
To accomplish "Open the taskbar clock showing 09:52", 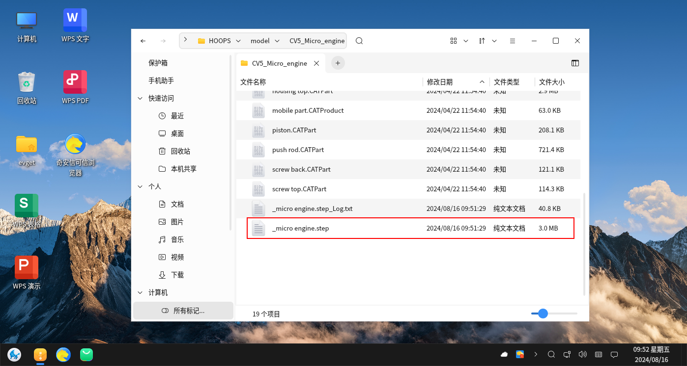I will click(x=651, y=354).
